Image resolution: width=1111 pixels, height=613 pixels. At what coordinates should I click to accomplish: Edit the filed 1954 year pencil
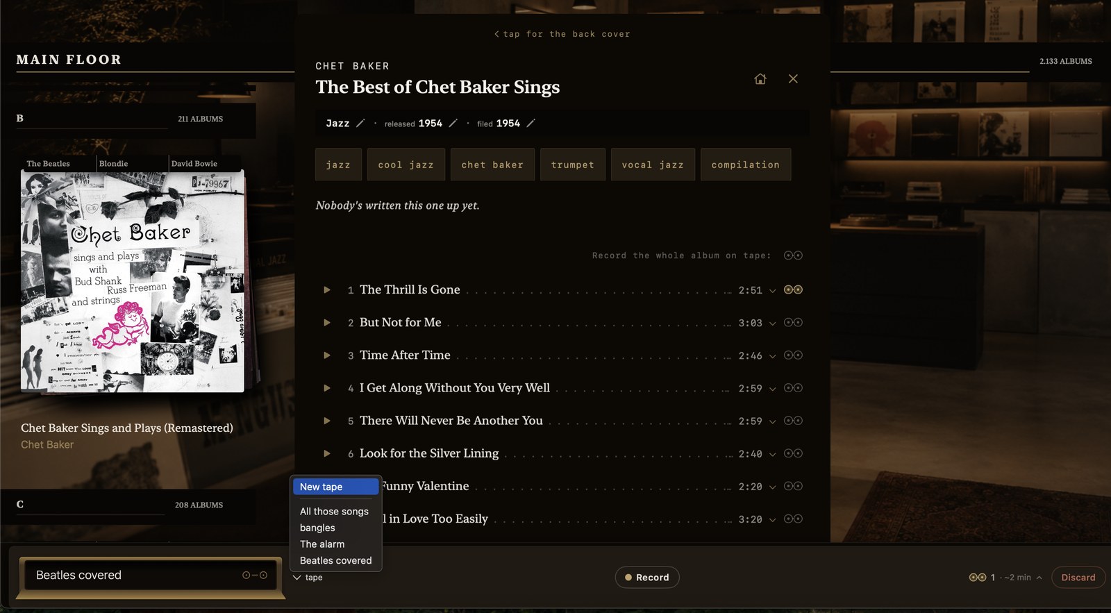[531, 124]
